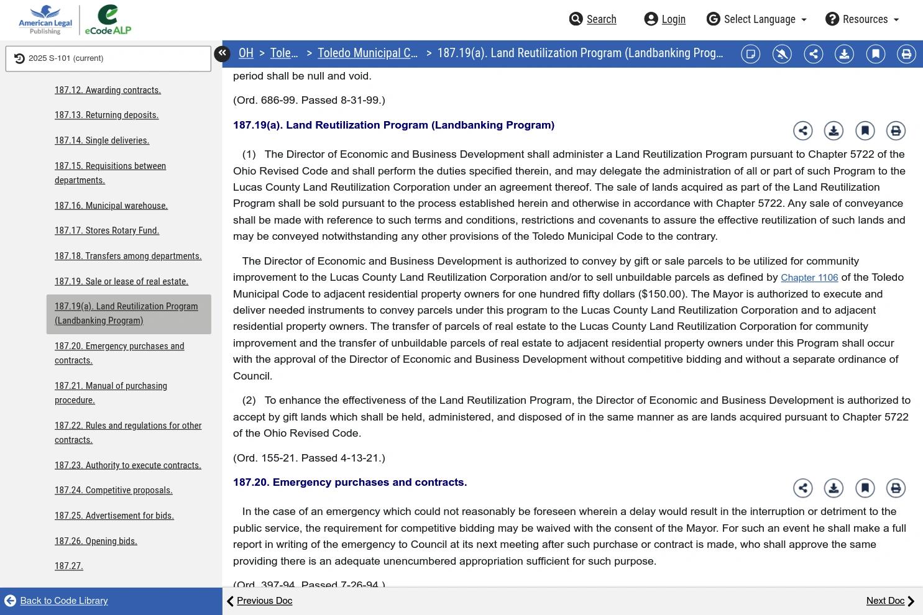Viewport: 923px width, 615px height.
Task: Toggle the notification bell icon in toolbar
Action: click(x=782, y=54)
